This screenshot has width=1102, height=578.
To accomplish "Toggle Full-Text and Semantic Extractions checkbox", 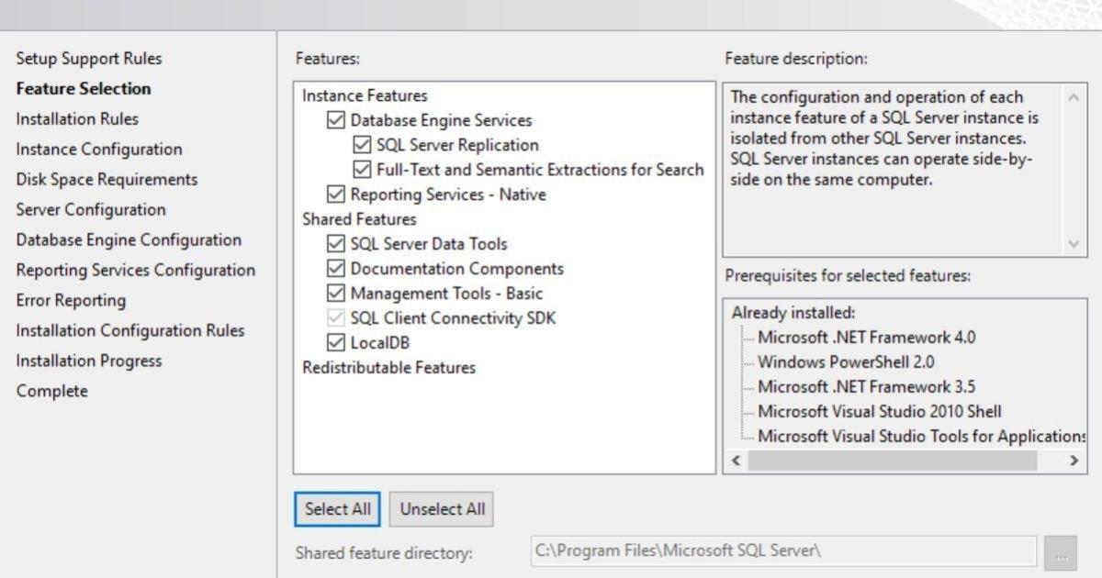I will pyautogui.click(x=362, y=170).
